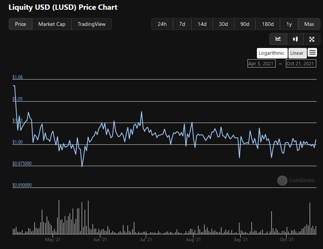This screenshot has width=323, height=249.
Task: Click the May '21 axis label
Action: pos(53,240)
